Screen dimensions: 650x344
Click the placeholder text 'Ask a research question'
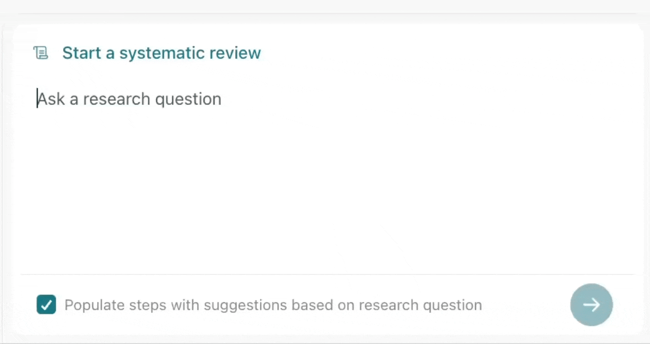point(129,99)
